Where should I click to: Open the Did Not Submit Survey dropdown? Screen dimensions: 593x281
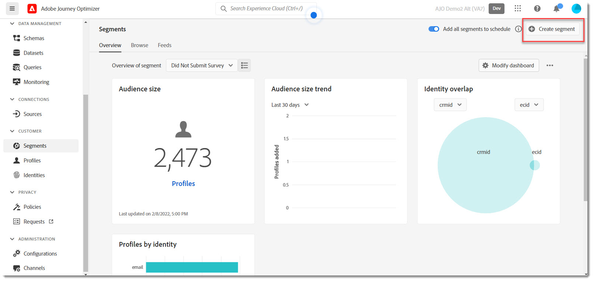pyautogui.click(x=202, y=66)
